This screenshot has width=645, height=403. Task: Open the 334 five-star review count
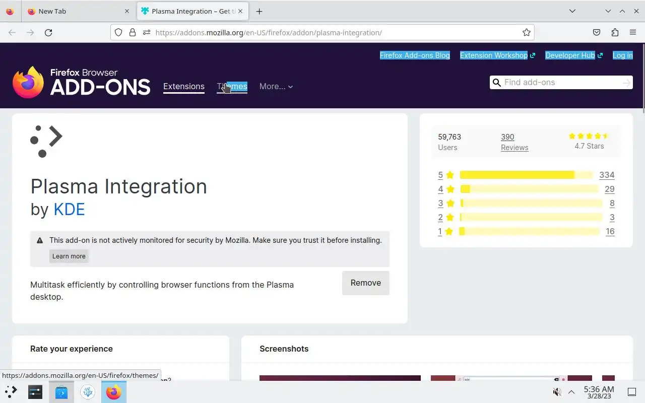[607, 175]
